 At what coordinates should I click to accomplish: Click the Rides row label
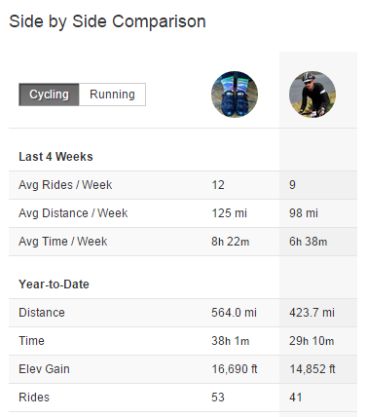[x=34, y=398]
